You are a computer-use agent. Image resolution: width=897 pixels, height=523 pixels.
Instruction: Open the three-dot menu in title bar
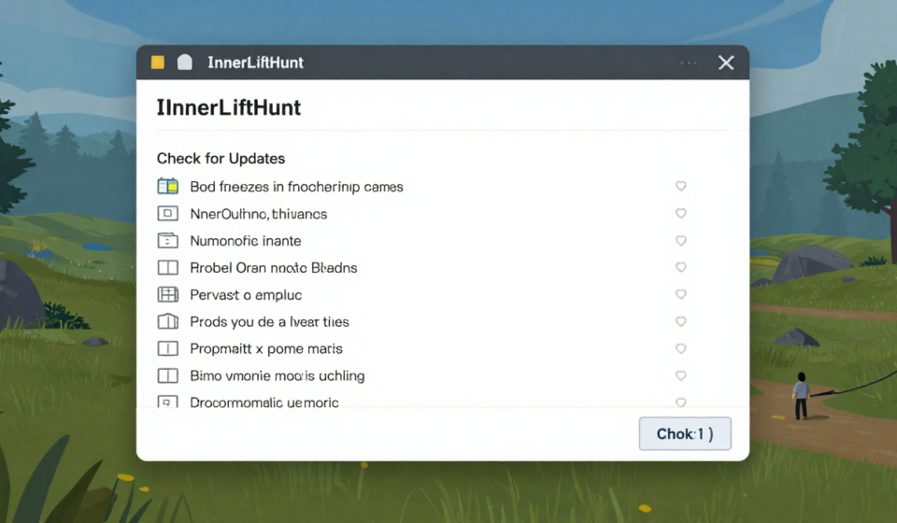point(689,63)
